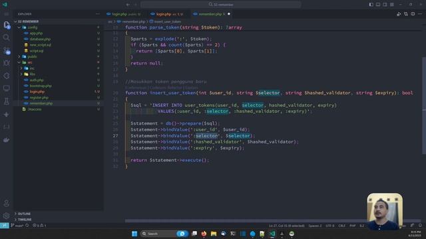Open changes compare icon in editor toolbar
Viewport: 426px width, 239px height.
pos(405,14)
